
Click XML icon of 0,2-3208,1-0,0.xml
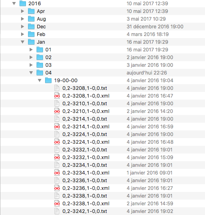click(x=57, y=96)
